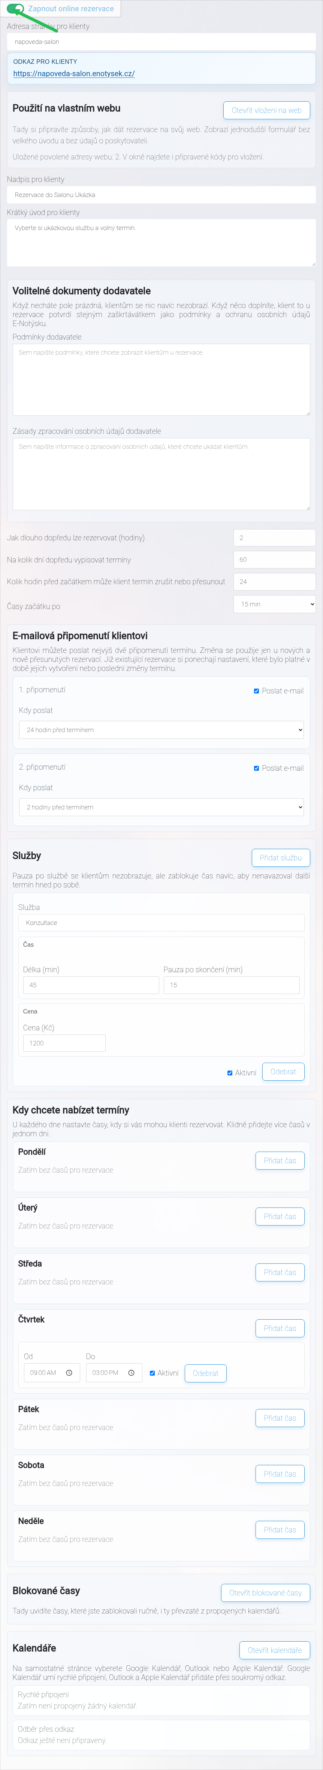Click Otevřít kalendáře button

point(274,1650)
